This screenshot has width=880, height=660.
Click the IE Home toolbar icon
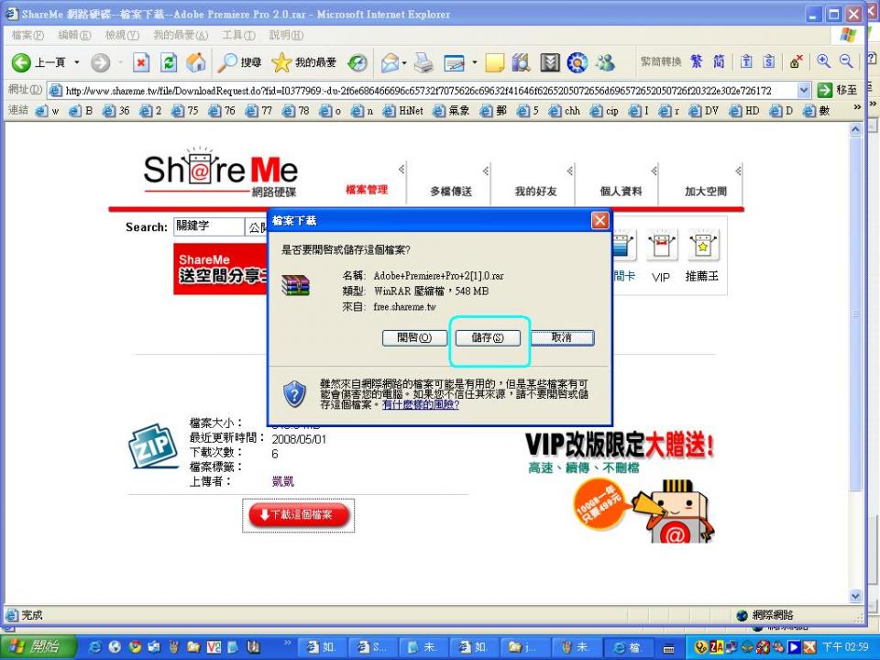[195, 62]
